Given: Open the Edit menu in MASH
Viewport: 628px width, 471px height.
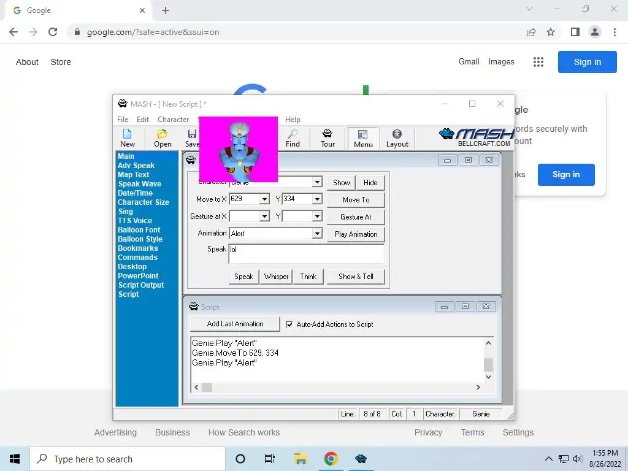Looking at the screenshot, I should coord(142,120).
